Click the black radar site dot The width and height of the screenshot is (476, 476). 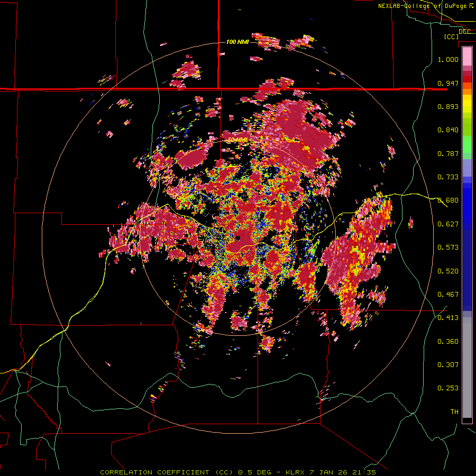click(x=238, y=237)
